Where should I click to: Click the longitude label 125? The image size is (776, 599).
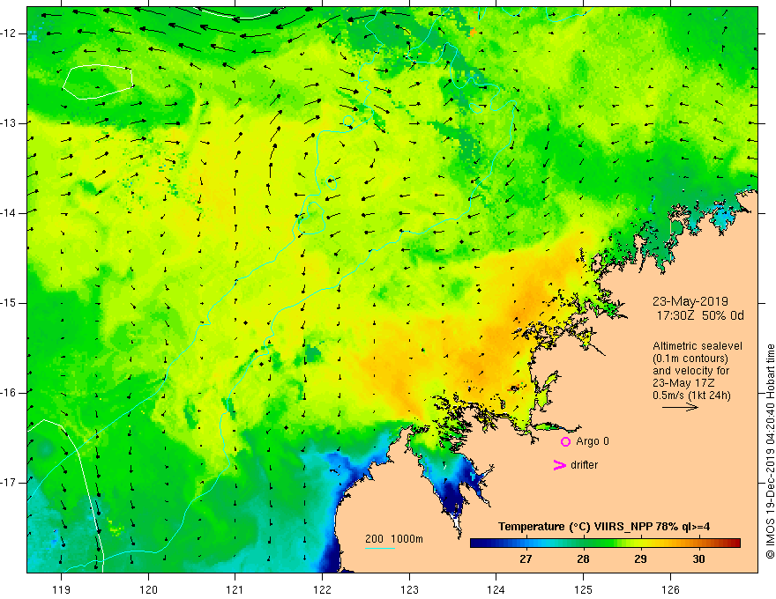(584, 589)
